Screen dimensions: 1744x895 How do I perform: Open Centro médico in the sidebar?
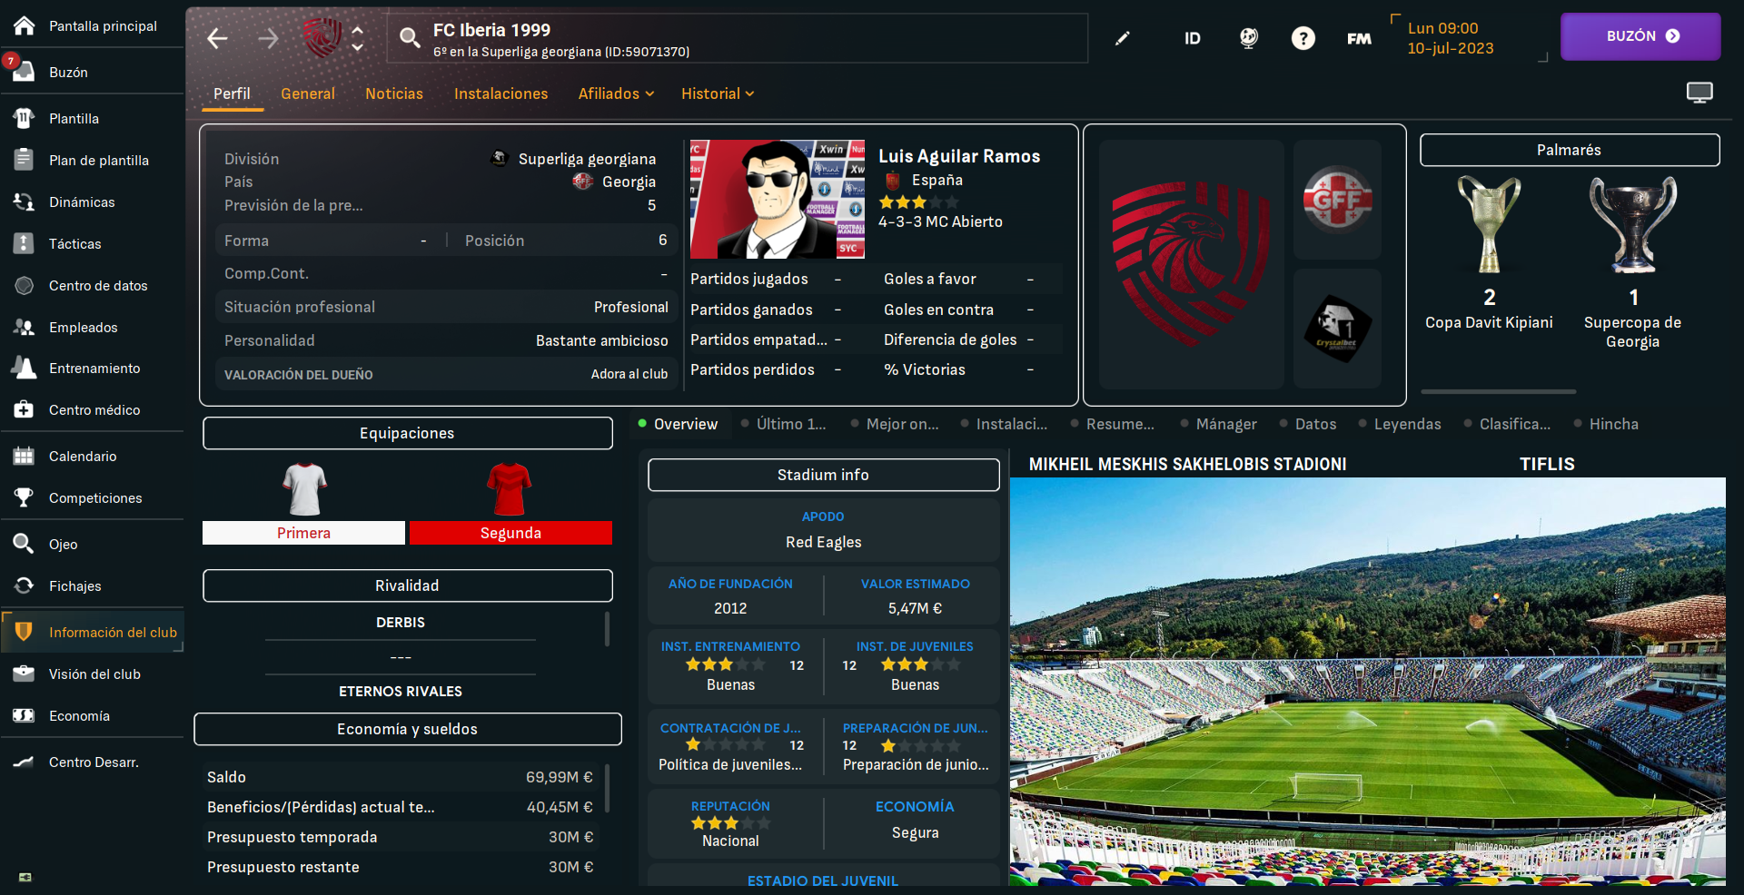[x=93, y=409]
